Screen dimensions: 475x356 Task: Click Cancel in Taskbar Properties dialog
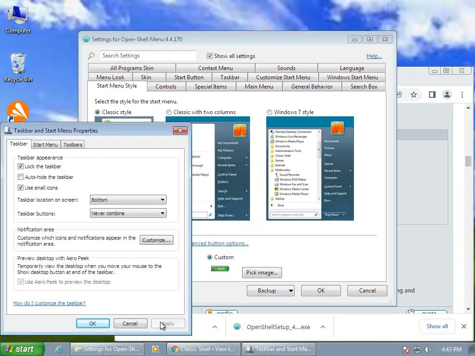point(130,323)
